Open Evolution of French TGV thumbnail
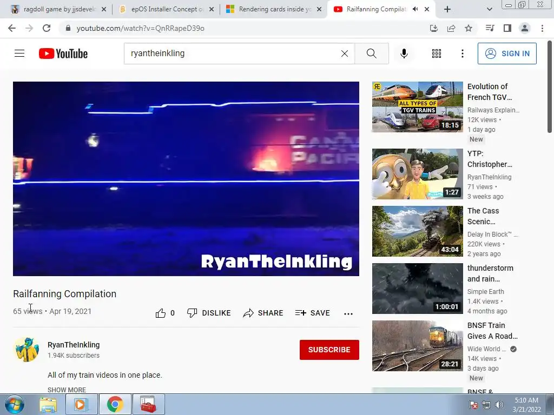Image resolution: width=554 pixels, height=415 pixels. pos(417,107)
